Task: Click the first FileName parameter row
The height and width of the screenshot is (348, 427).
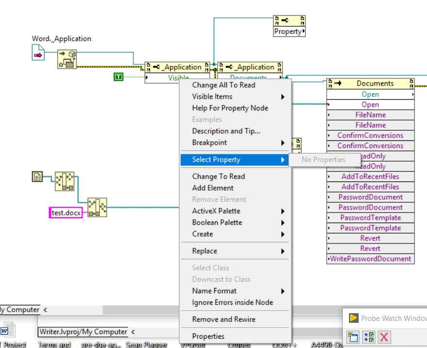Action: click(370, 115)
